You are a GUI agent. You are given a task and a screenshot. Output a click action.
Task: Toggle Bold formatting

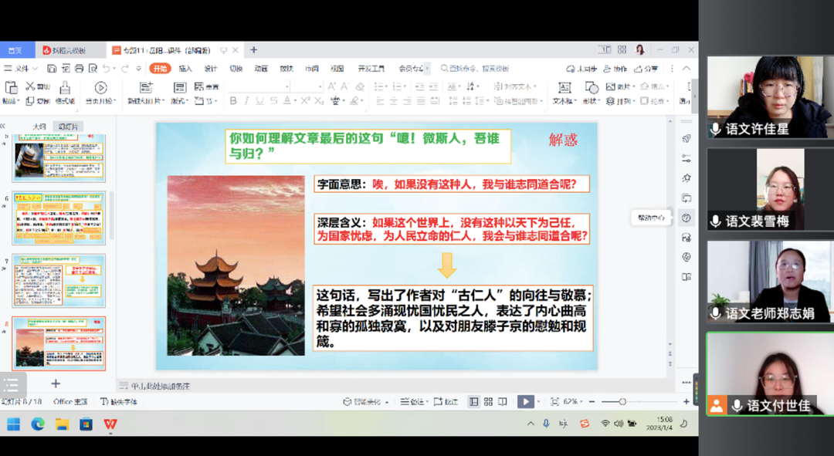pos(233,100)
